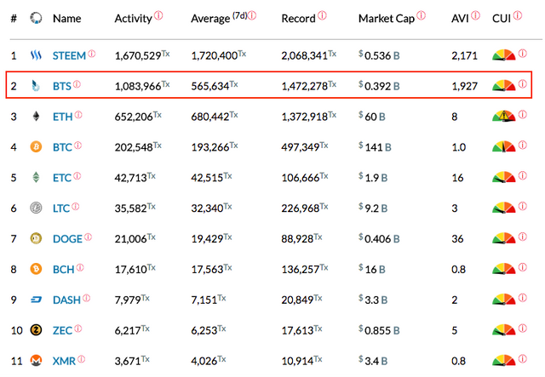Viewport: 545px width, 377px height.
Task: Click info icon beside ETH name
Action: point(78,115)
